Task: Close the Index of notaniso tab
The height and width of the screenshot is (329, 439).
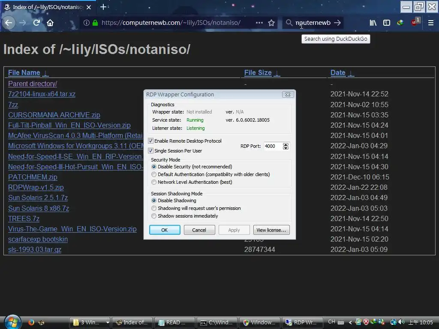Action: click(89, 7)
